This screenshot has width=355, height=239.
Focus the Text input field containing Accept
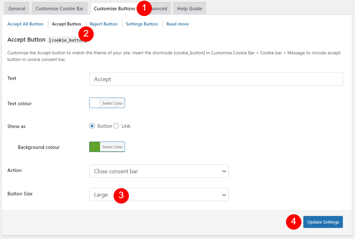[x=216, y=79]
